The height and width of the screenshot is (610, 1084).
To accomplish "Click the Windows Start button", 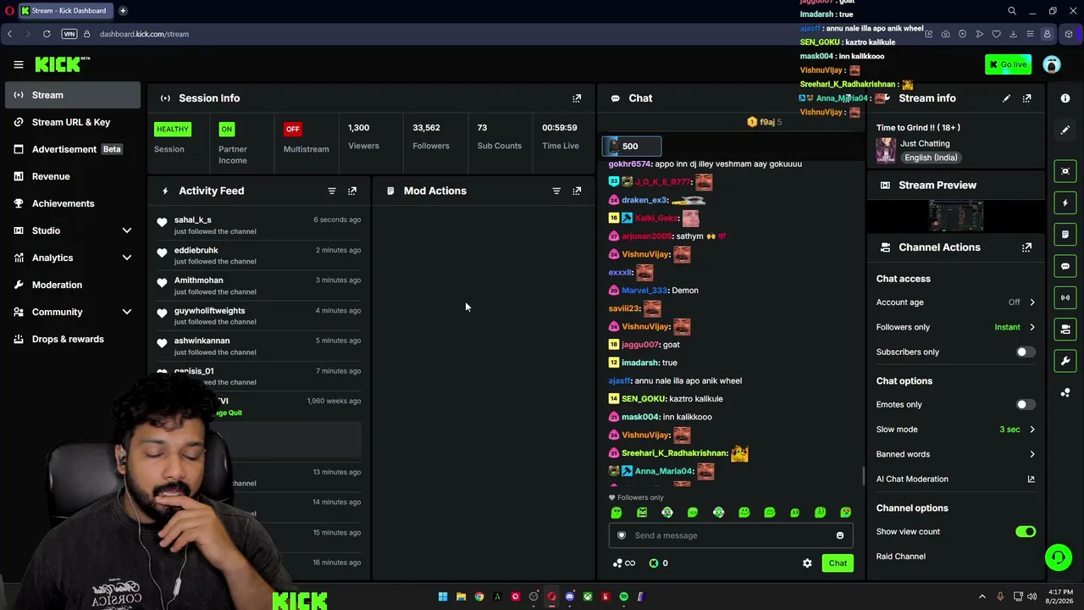I will 442,596.
